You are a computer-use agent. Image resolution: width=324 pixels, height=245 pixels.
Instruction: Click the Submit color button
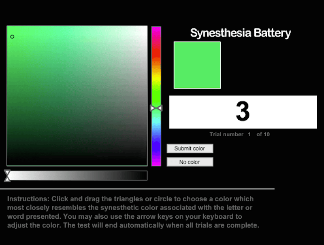tap(190, 148)
